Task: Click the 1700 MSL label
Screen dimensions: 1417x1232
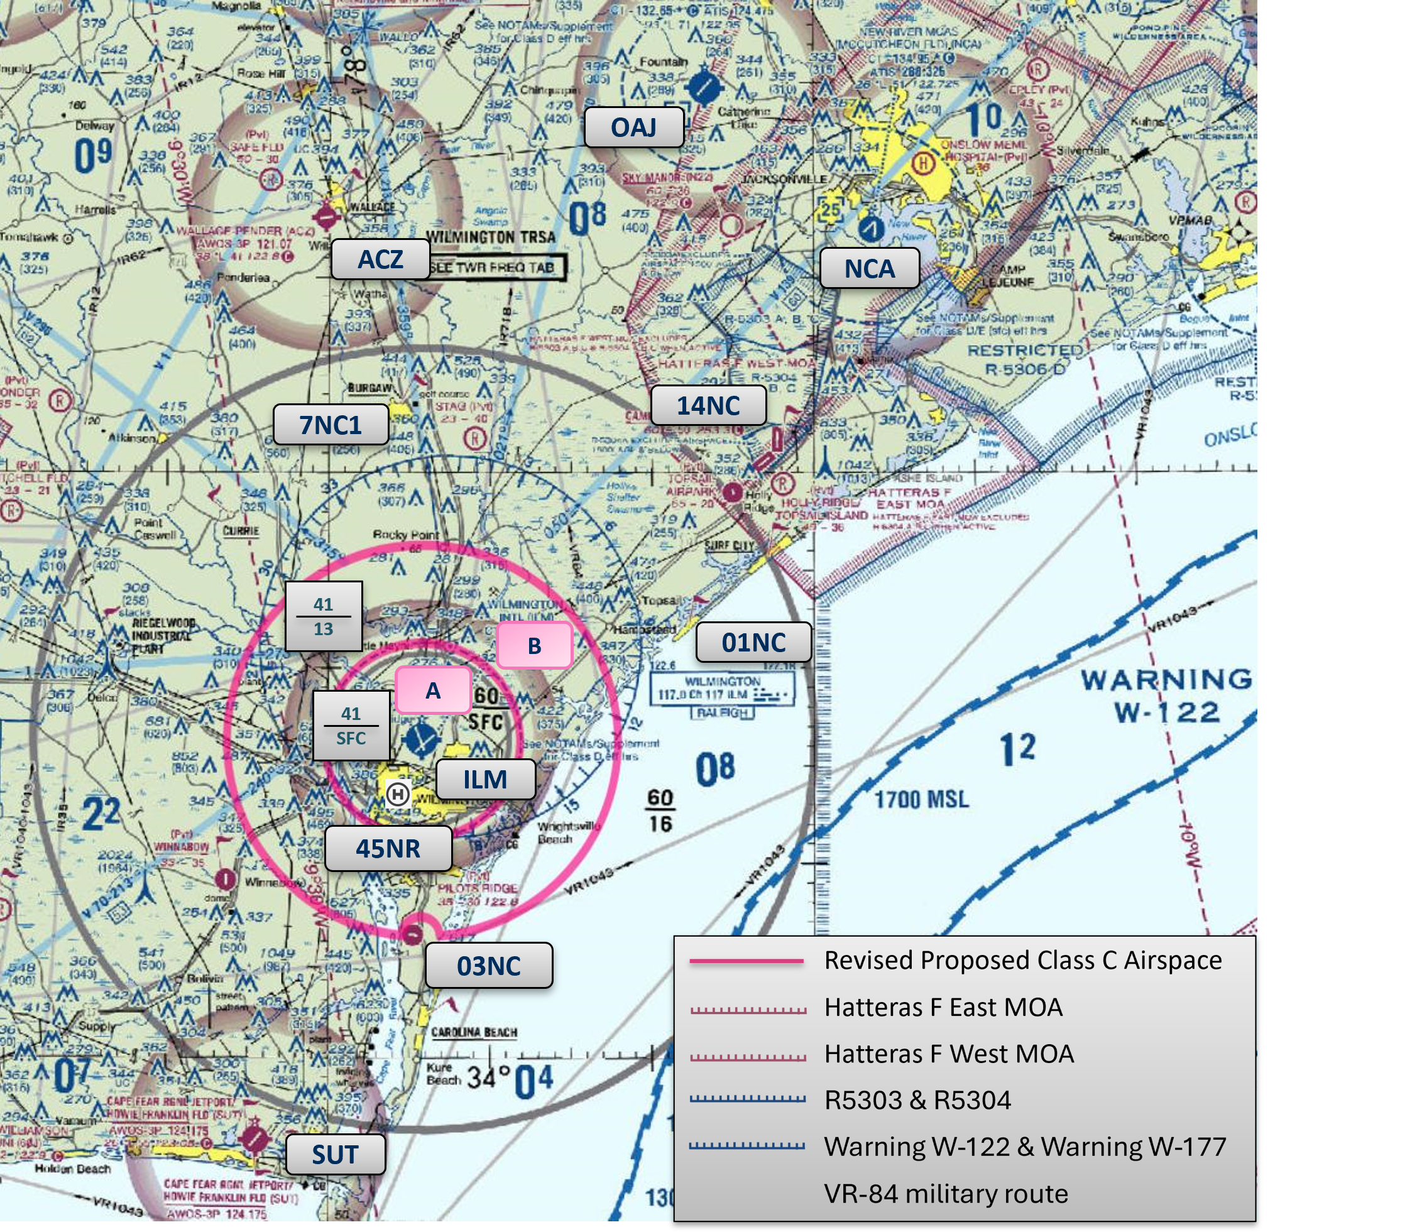Action: click(x=921, y=800)
